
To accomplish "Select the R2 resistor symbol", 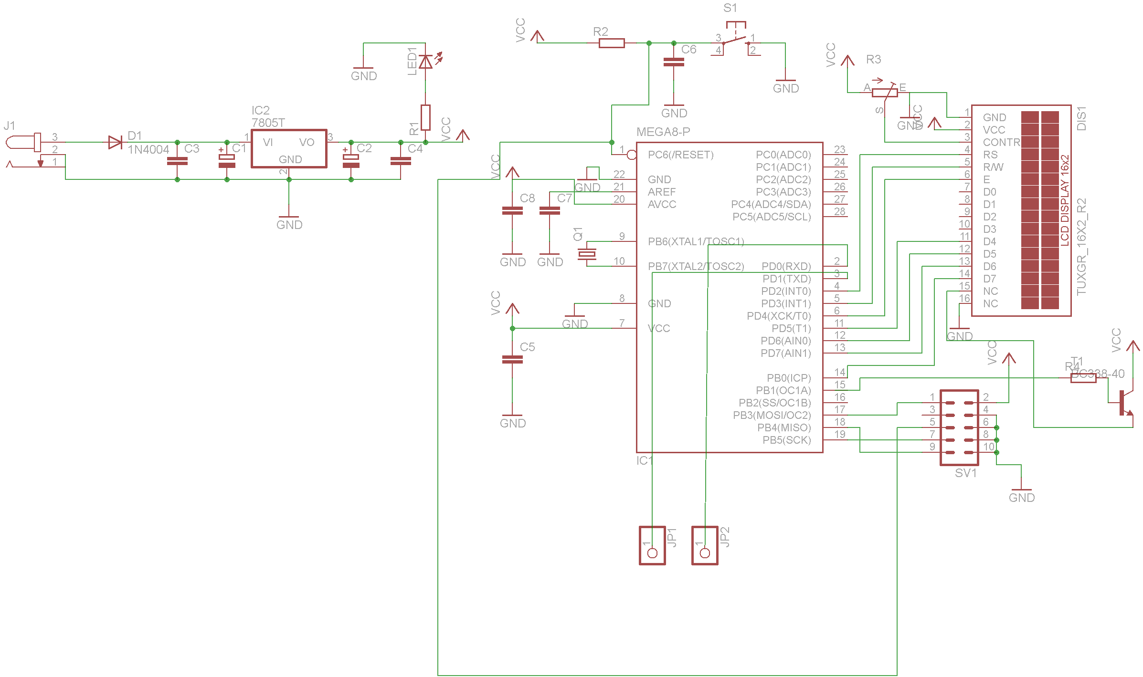I will [x=612, y=43].
